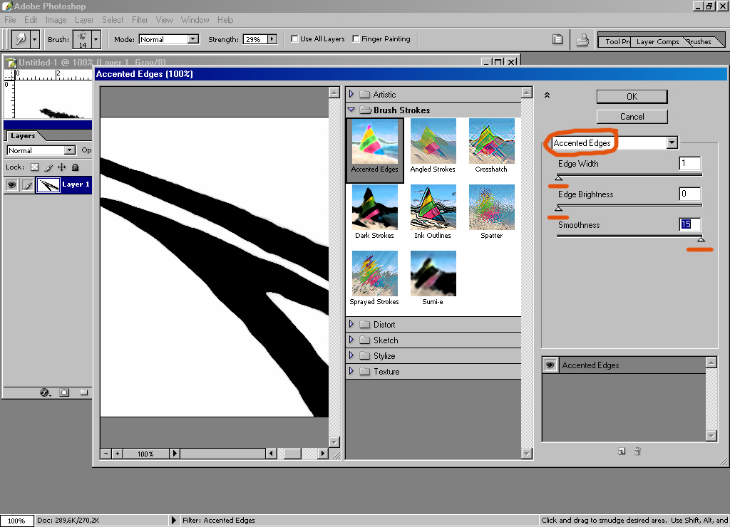Click the Cancel button
This screenshot has height=527, width=730.
(632, 117)
